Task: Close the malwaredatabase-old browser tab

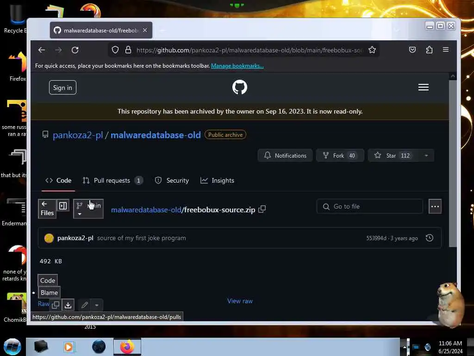Action: (x=145, y=30)
